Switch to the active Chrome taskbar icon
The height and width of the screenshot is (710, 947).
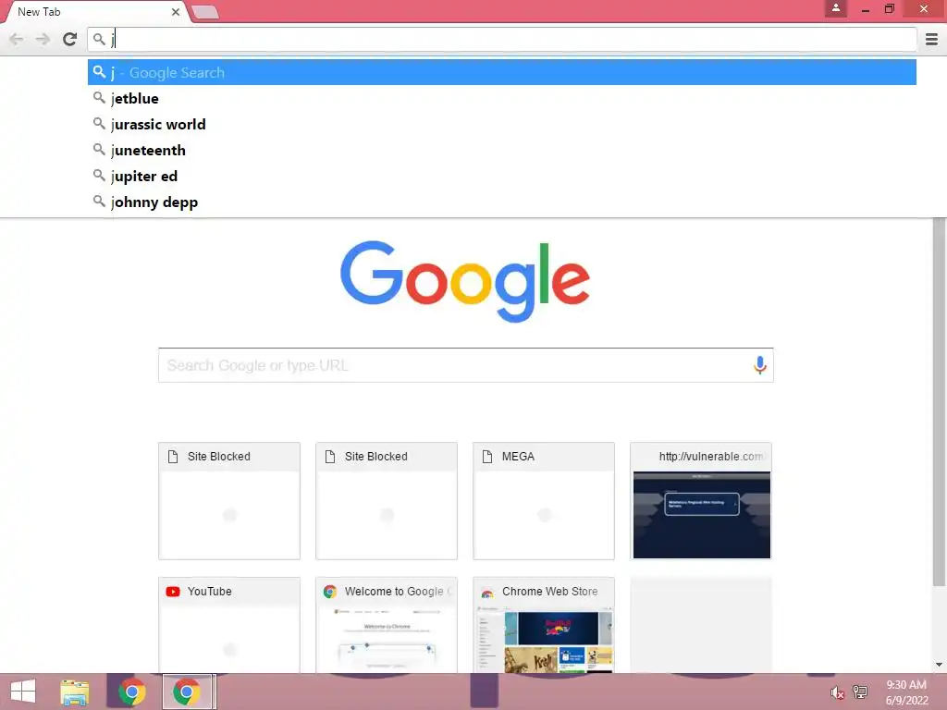click(187, 692)
